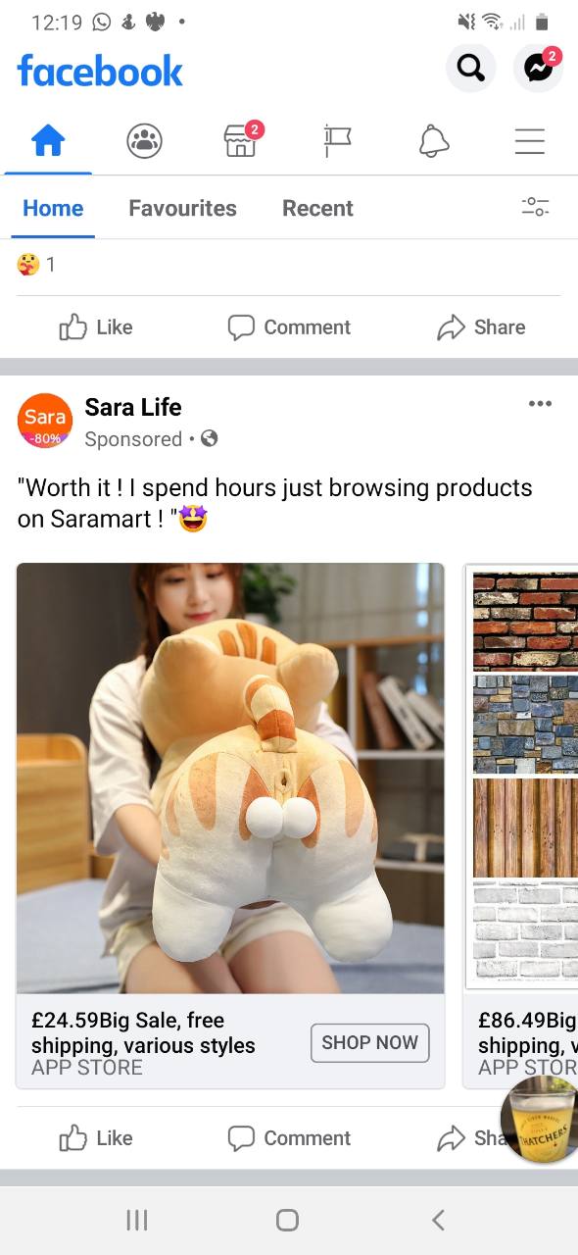The width and height of the screenshot is (578, 1255).
Task: Comment on the Sara Life post
Action: 289,1138
